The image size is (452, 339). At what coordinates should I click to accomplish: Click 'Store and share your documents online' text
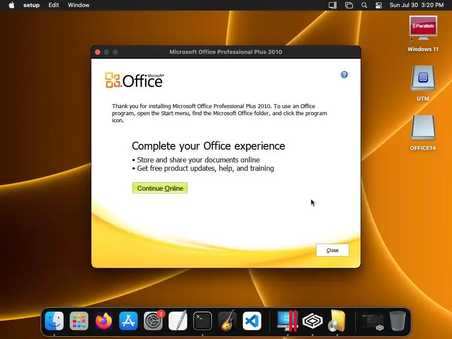(198, 160)
